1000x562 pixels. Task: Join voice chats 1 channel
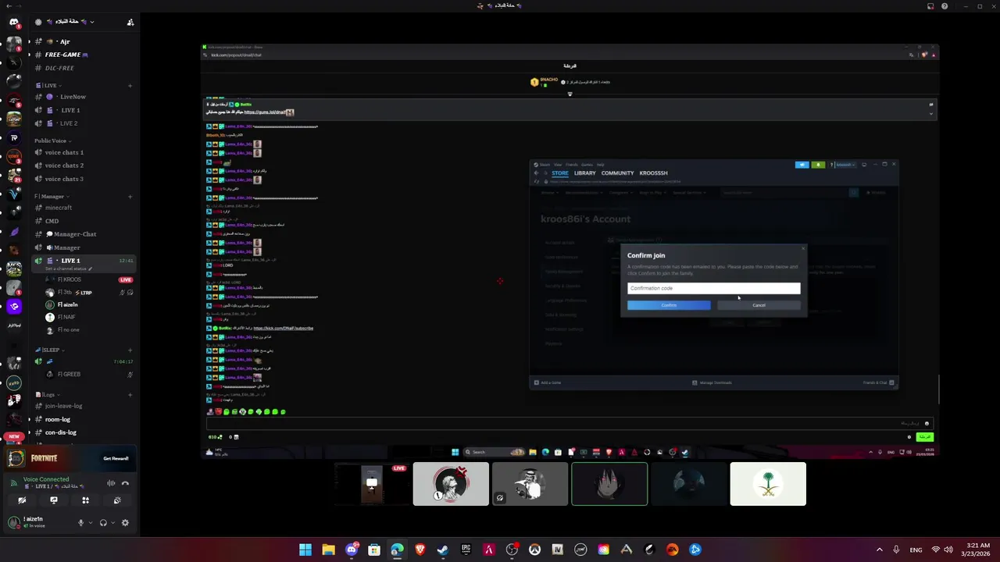[x=82, y=152]
